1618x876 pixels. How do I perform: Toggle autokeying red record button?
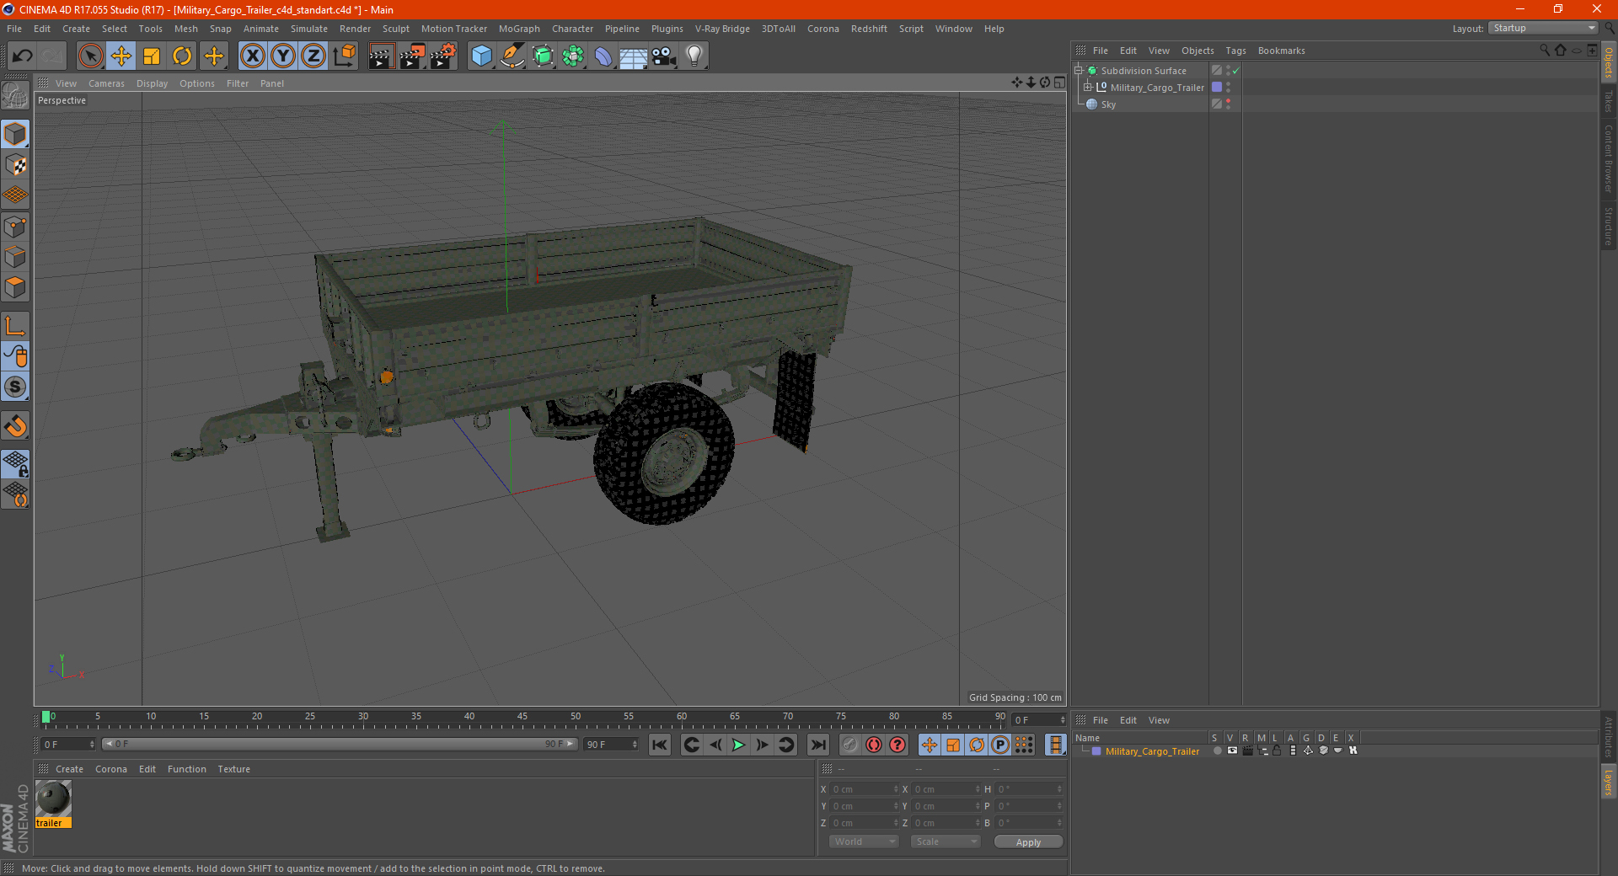tap(874, 745)
